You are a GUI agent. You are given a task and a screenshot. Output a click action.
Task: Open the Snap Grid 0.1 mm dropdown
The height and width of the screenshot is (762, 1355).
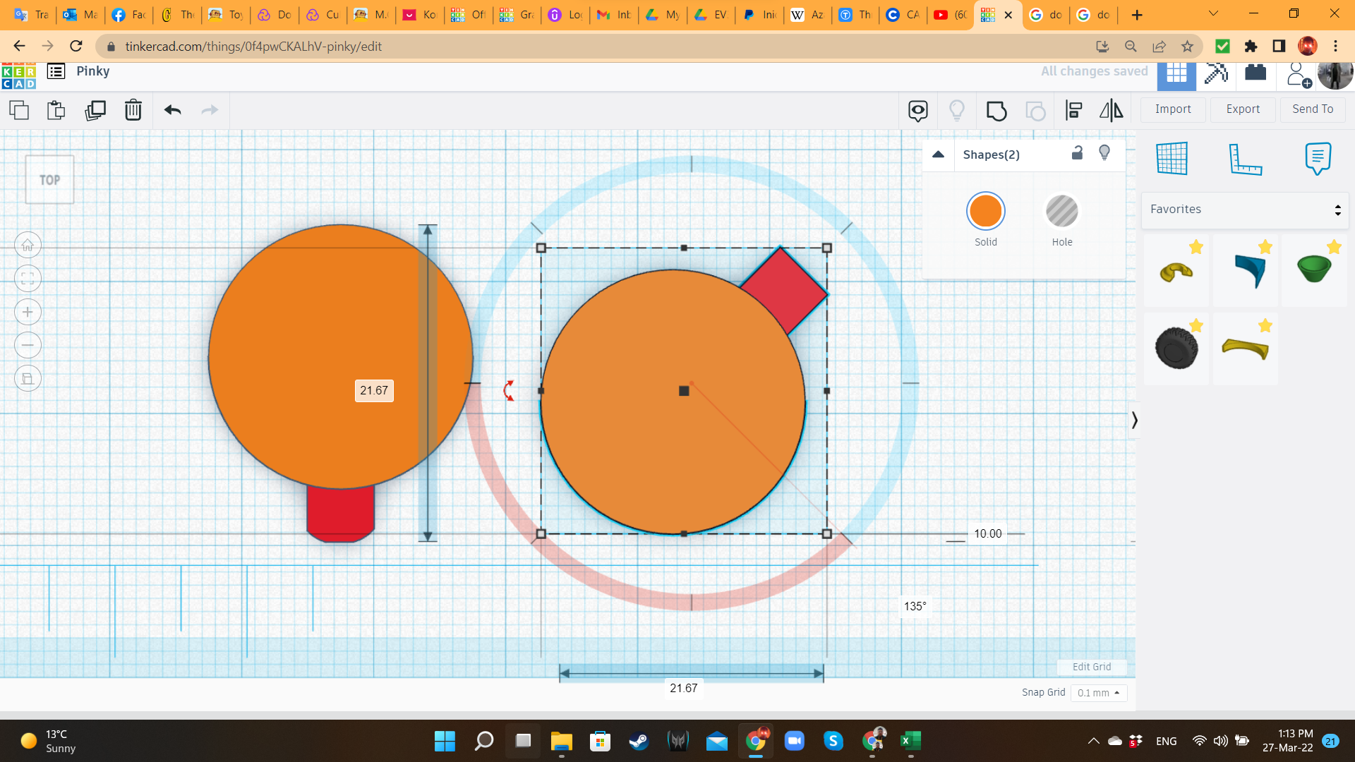[x=1098, y=693]
